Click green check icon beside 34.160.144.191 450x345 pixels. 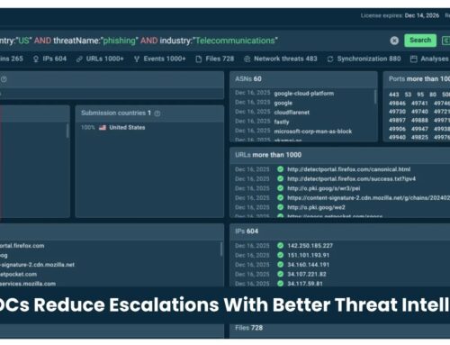(280, 265)
